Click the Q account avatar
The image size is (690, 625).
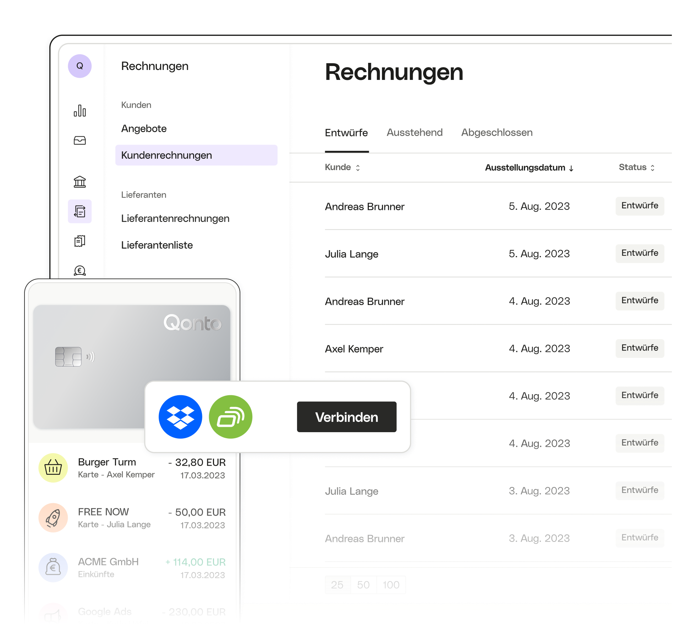pos(80,66)
